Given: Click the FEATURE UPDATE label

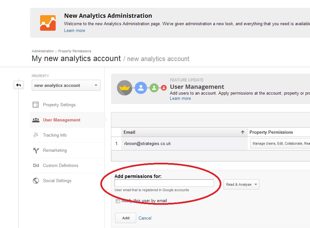Looking at the screenshot, I should click(x=187, y=80).
